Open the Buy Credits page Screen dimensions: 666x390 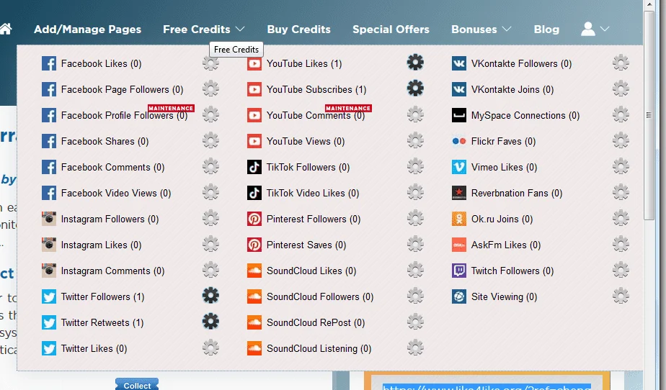298,30
